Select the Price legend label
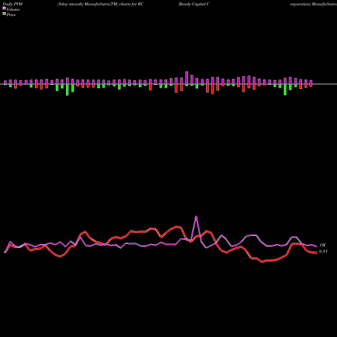The height and width of the screenshot is (337, 337). click(11, 15)
